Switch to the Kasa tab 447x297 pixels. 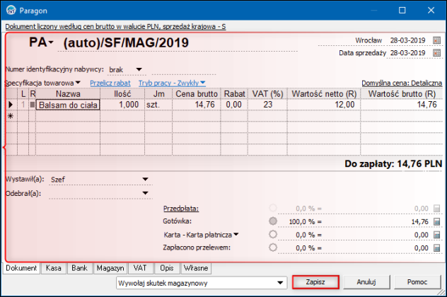click(x=53, y=268)
